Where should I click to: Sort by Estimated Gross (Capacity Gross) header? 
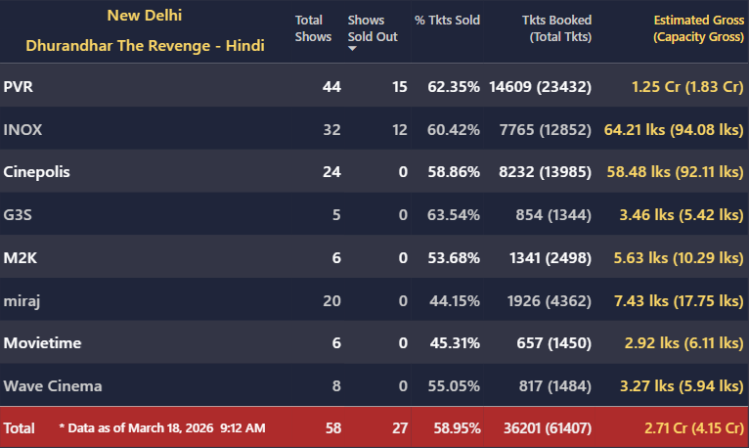coord(698,28)
